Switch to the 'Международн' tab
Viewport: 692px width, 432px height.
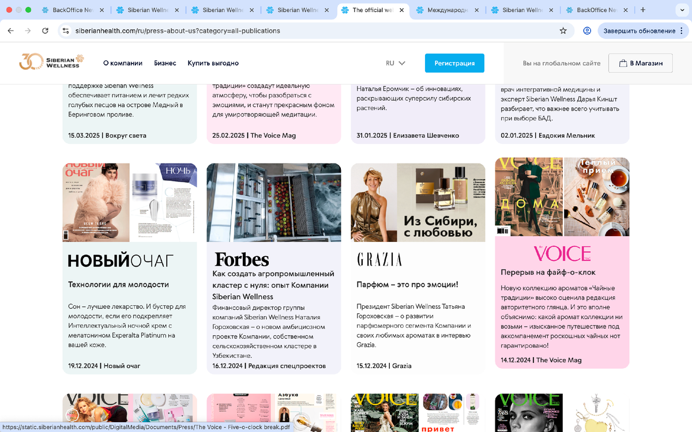click(x=447, y=10)
